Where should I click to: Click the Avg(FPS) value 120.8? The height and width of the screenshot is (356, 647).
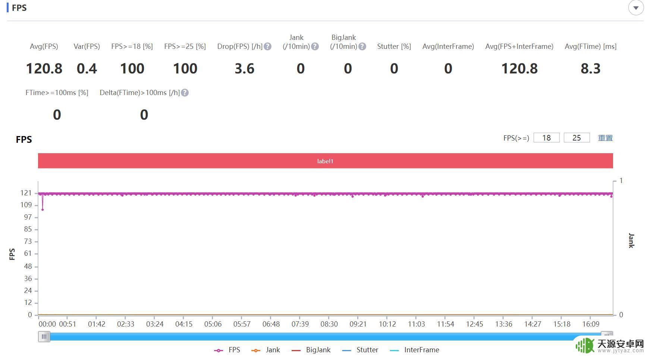pos(44,69)
